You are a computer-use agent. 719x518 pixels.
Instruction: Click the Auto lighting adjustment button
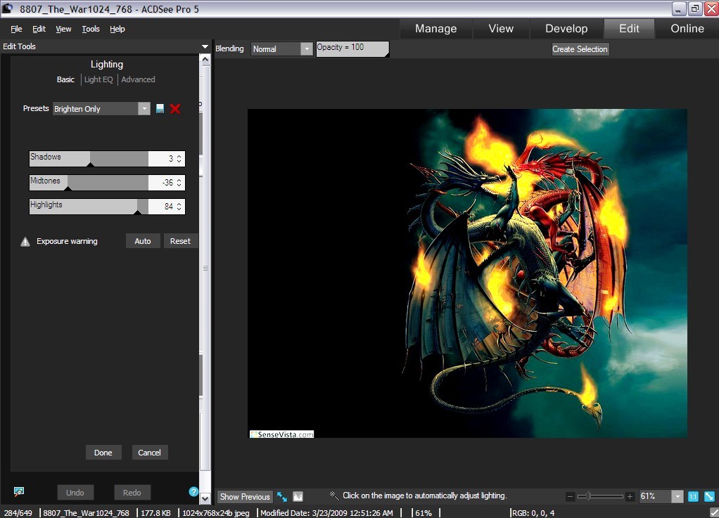point(142,241)
